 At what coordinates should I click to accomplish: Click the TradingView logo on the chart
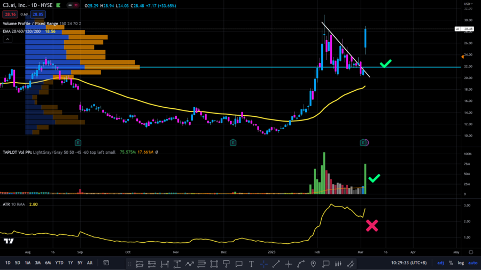pos(9,241)
